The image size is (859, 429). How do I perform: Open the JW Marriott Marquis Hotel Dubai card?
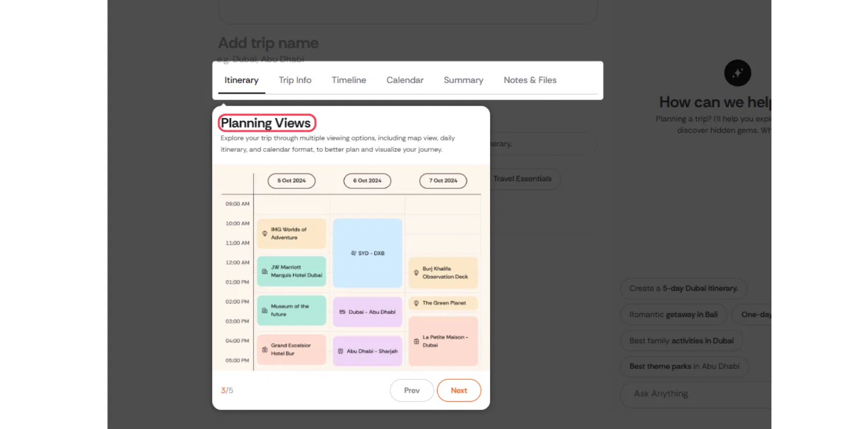(x=292, y=271)
